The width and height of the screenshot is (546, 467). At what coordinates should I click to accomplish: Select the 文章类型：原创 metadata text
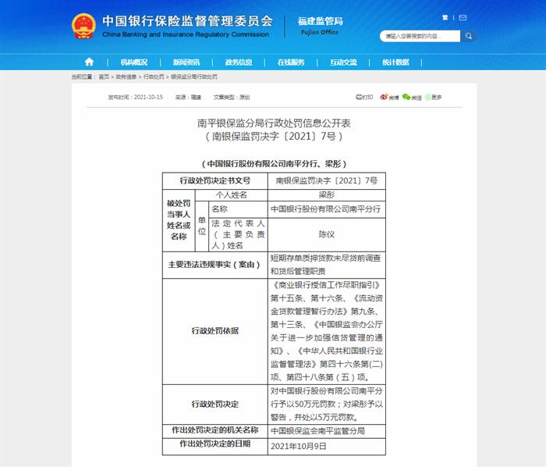click(x=232, y=98)
